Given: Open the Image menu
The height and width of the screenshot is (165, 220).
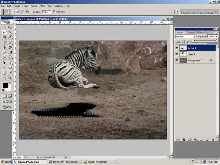Looking at the screenshot, I should tap(17, 6).
